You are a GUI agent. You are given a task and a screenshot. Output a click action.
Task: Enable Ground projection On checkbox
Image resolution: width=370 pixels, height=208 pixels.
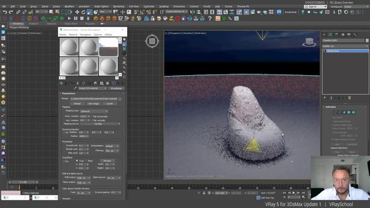(64, 132)
